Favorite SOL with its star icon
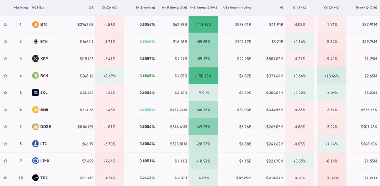This screenshot has width=380, height=186. coord(5,93)
